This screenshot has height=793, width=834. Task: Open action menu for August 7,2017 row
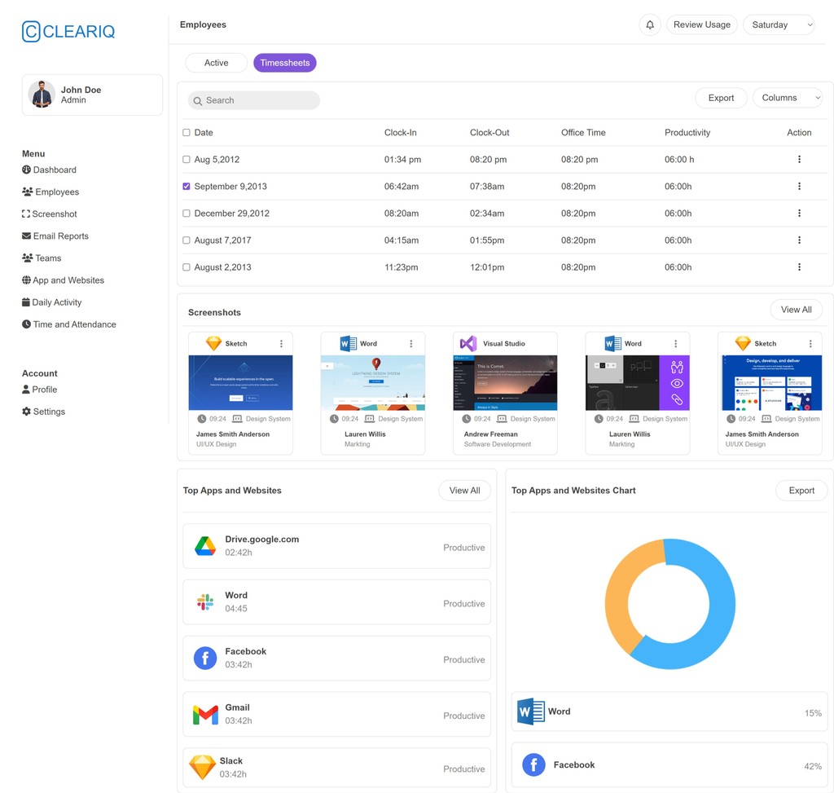tap(799, 240)
